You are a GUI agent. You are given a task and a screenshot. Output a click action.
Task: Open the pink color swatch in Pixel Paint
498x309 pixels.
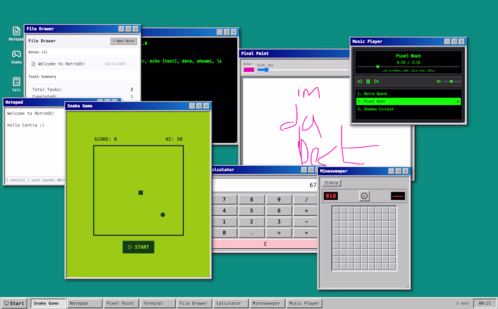(x=249, y=70)
